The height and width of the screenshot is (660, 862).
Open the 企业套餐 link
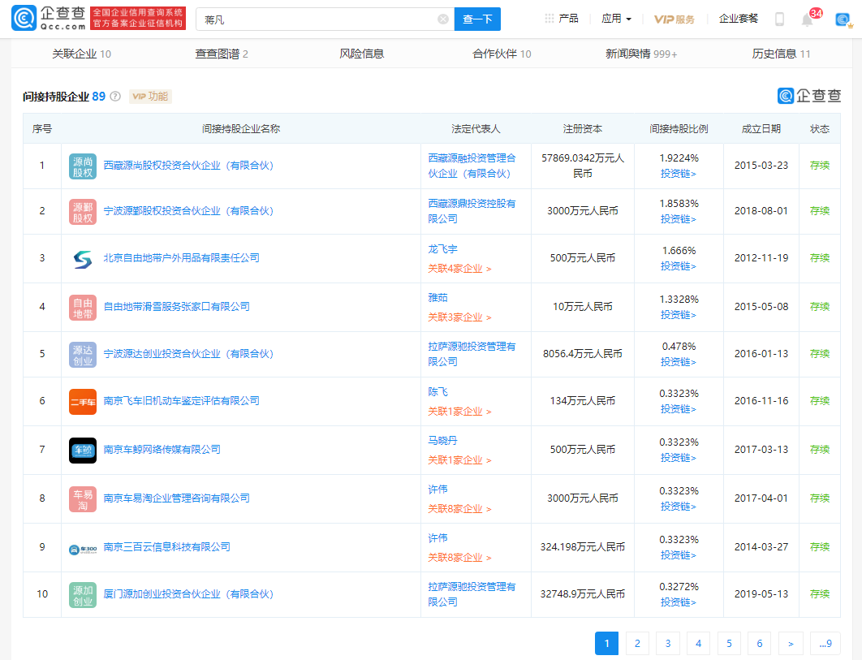click(739, 19)
